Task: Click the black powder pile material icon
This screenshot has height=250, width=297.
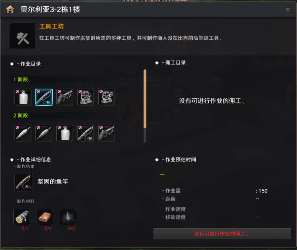Action: (x=68, y=217)
